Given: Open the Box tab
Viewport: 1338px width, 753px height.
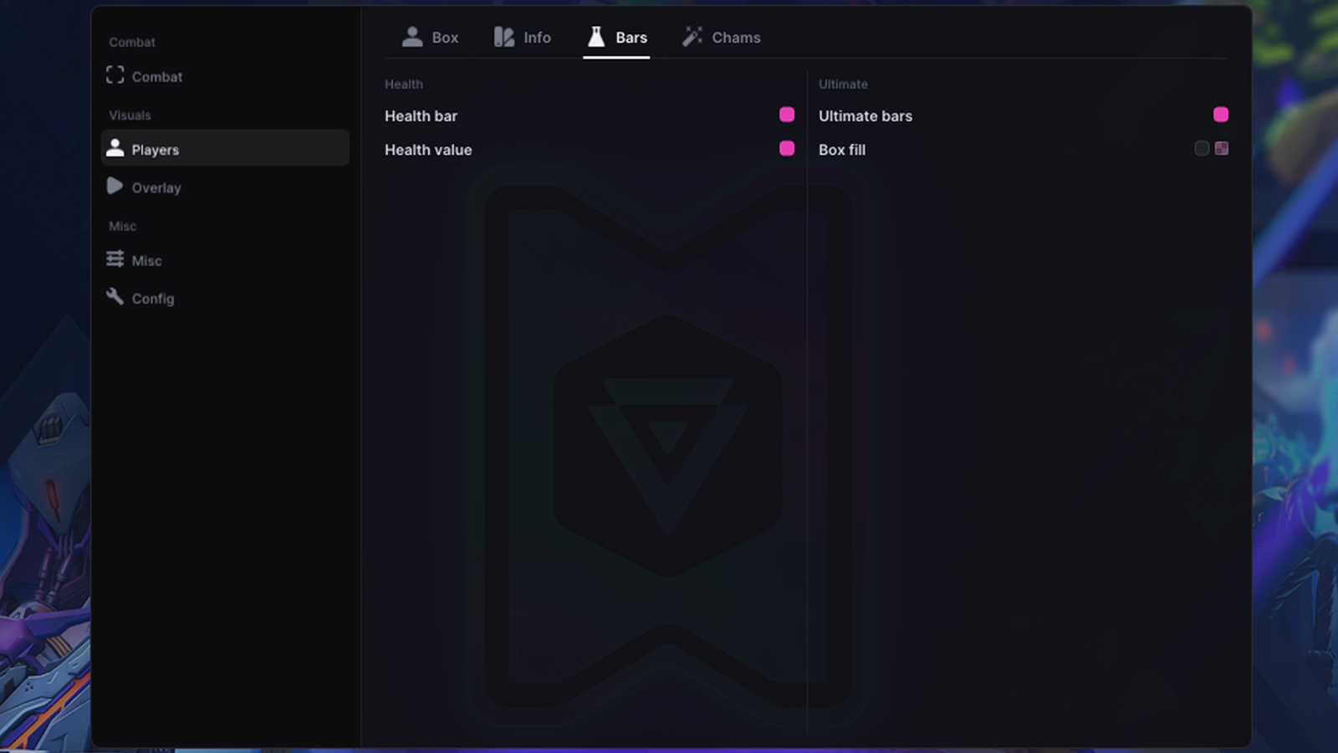Looking at the screenshot, I should (430, 38).
